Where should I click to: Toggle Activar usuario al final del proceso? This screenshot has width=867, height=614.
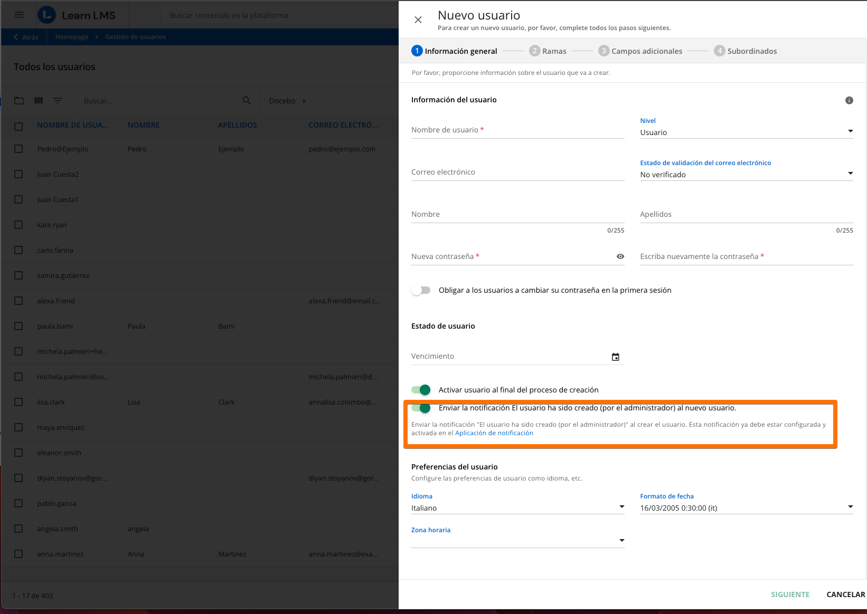(421, 390)
